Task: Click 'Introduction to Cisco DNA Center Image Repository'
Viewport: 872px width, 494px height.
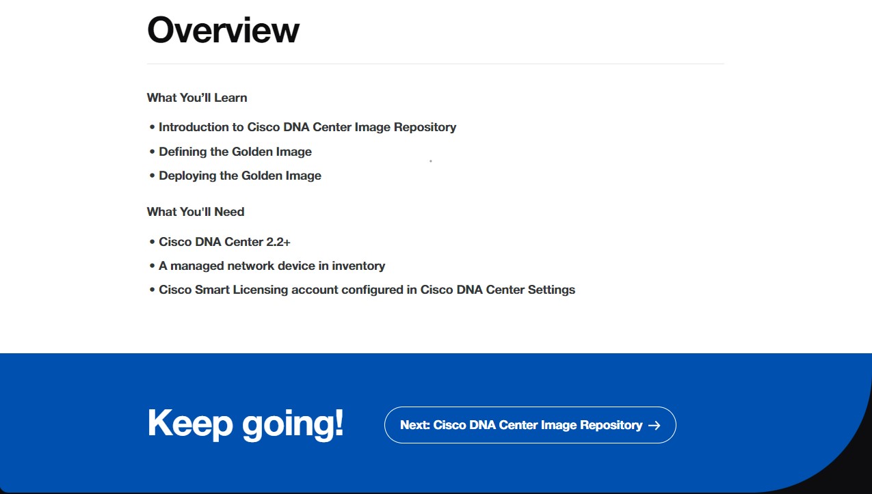Action: coord(307,127)
